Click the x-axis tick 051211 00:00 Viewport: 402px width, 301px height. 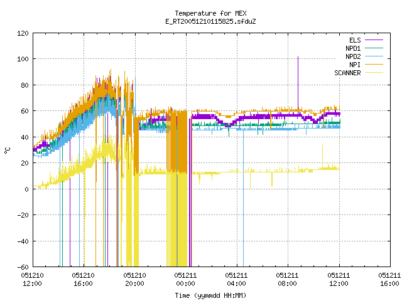pyautogui.click(x=185, y=280)
